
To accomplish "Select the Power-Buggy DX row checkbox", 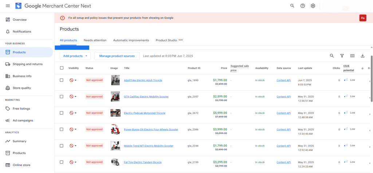I will click(x=62, y=129).
